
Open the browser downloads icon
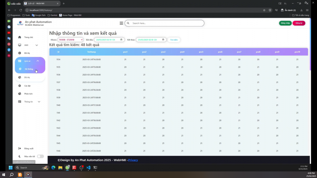click(x=302, y=10)
